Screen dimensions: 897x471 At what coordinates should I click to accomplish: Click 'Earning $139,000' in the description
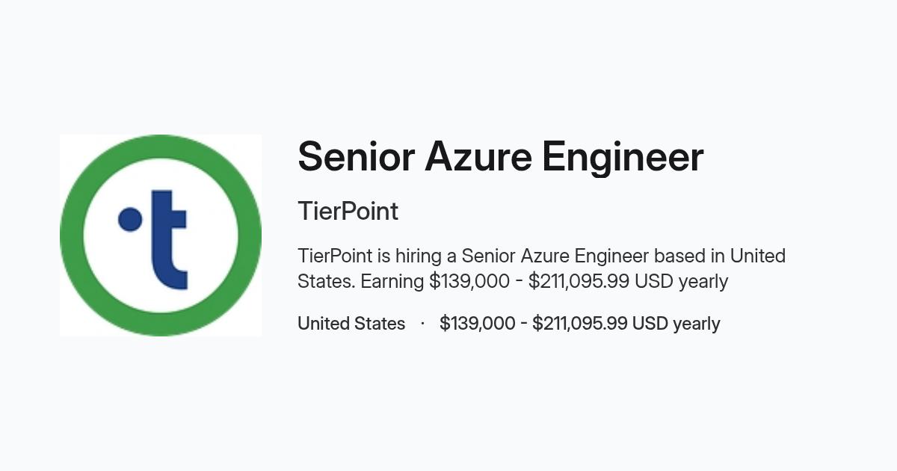430,281
